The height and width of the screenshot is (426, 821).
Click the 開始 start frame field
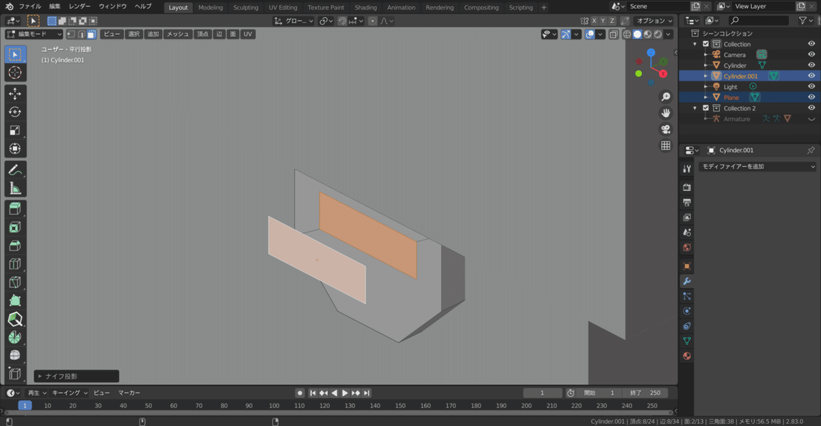click(600, 393)
